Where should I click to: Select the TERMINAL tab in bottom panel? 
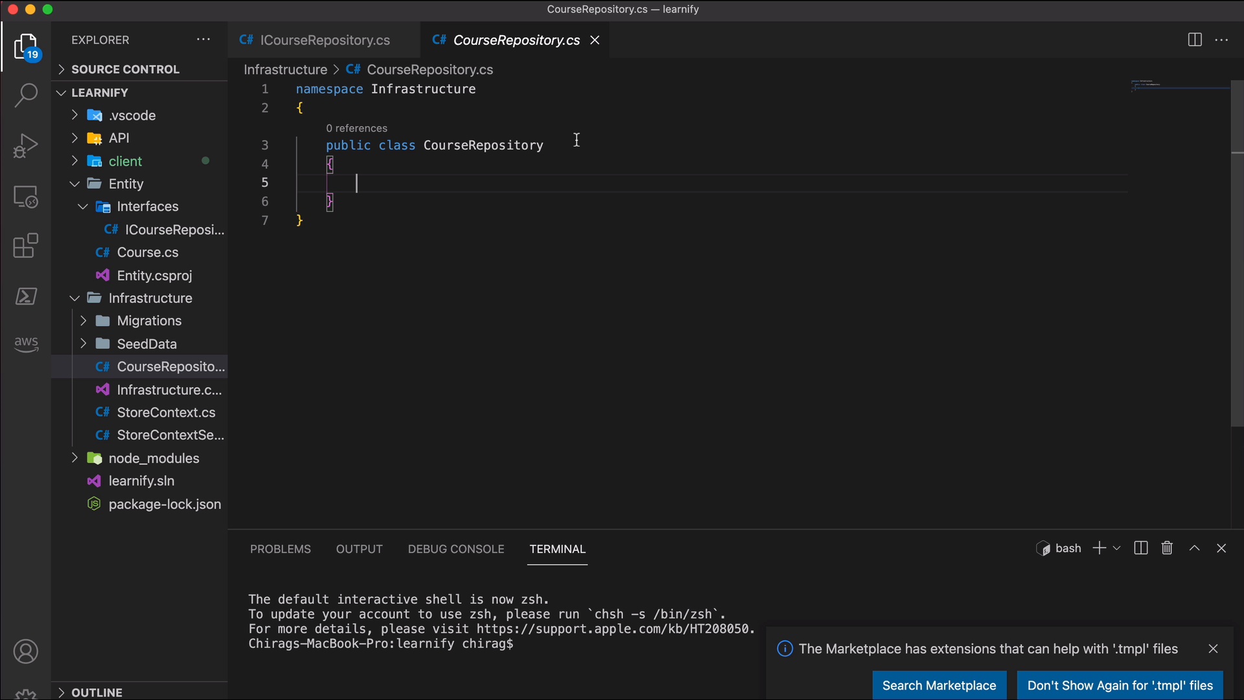[x=557, y=549]
